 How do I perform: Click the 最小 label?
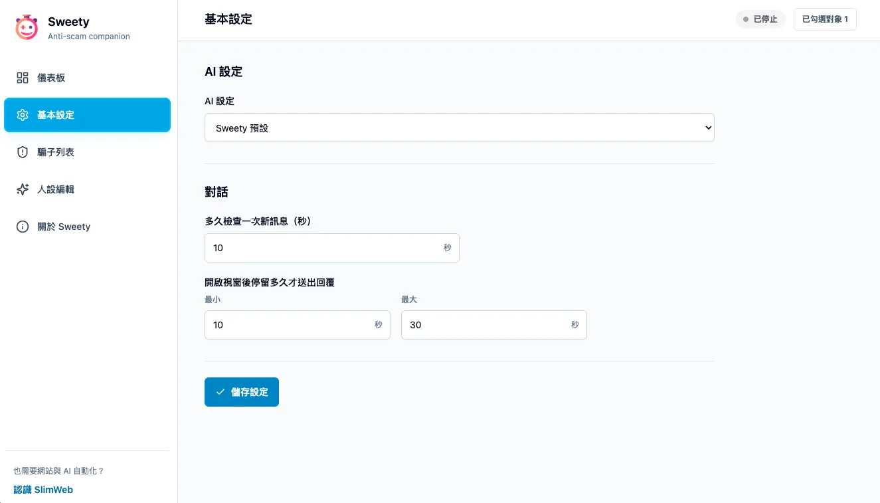(x=213, y=300)
